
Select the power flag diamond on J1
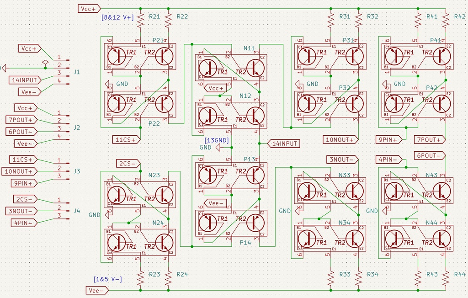point(45,63)
